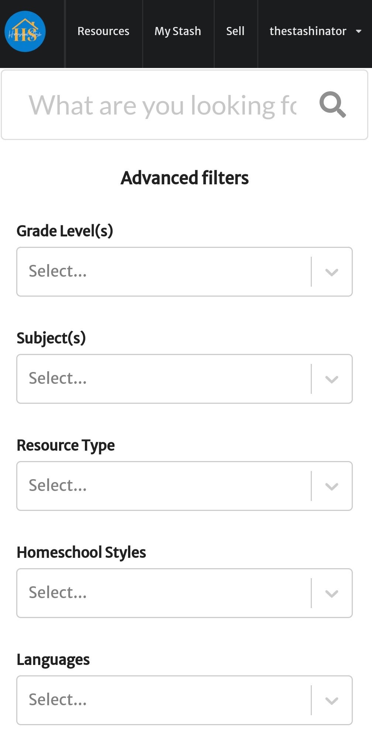372x737 pixels.
Task: Click the Advanced filters heading
Action: click(x=185, y=178)
